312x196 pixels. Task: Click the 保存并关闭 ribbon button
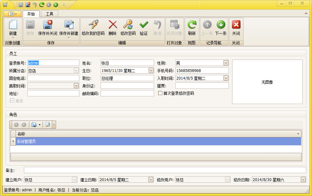(x=47, y=28)
